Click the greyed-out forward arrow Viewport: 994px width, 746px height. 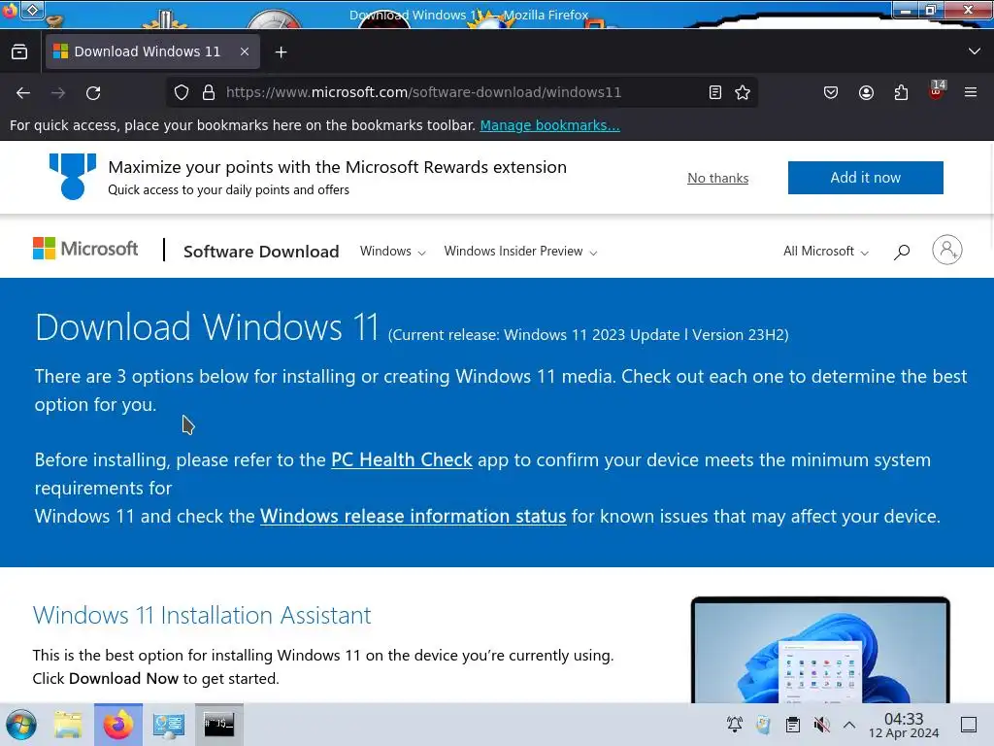tap(58, 93)
